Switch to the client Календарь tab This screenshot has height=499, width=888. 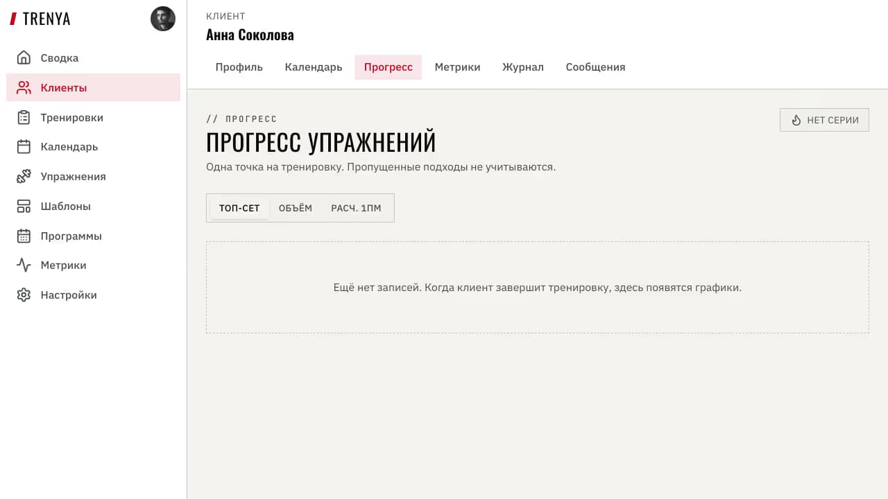pyautogui.click(x=314, y=67)
